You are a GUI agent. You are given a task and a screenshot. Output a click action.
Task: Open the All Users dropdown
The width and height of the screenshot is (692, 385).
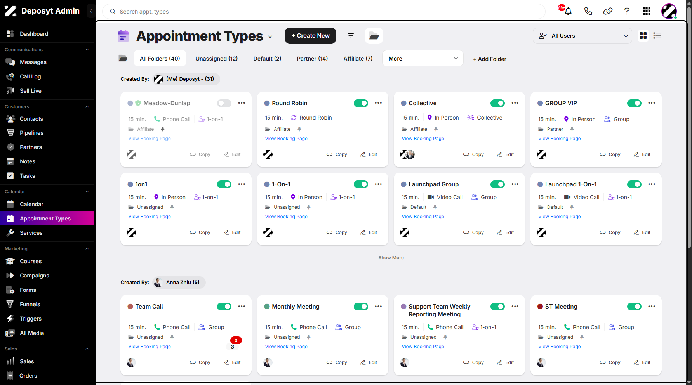click(x=582, y=36)
